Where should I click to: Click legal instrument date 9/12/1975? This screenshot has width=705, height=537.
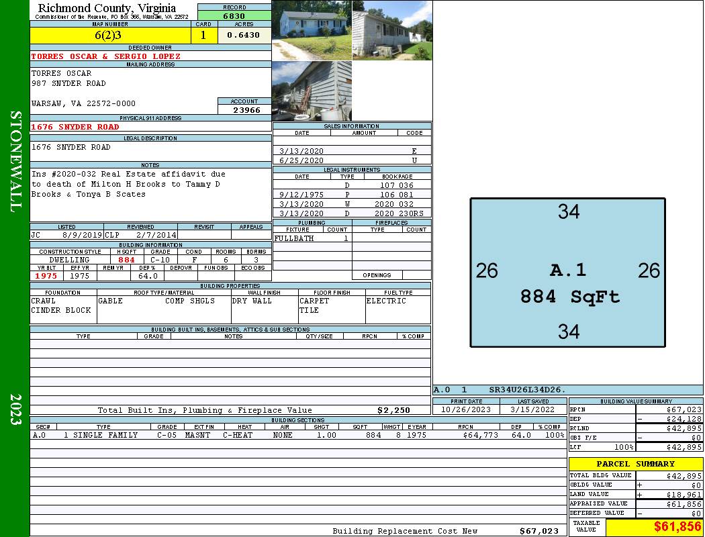tap(301, 195)
